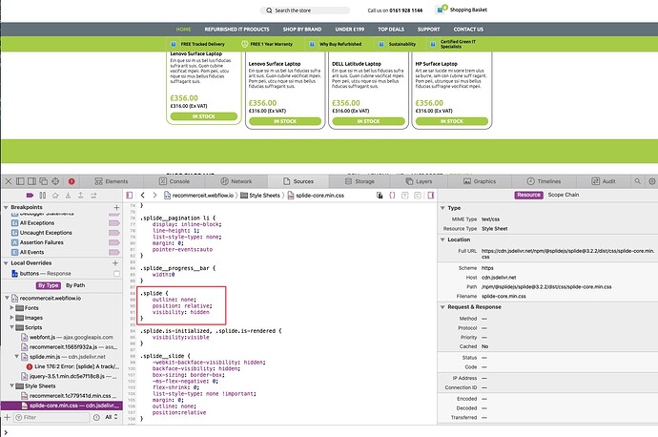
Task: Switch to the Audit tab
Action: (x=604, y=181)
